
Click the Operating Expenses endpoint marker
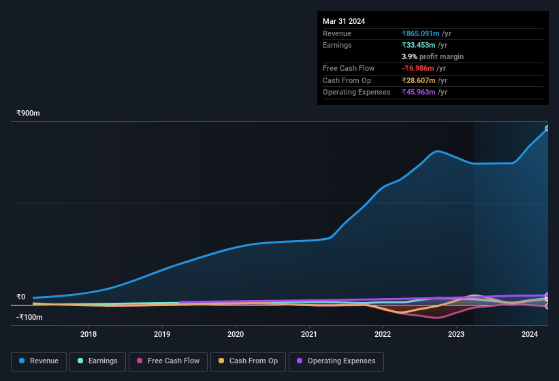tap(547, 295)
